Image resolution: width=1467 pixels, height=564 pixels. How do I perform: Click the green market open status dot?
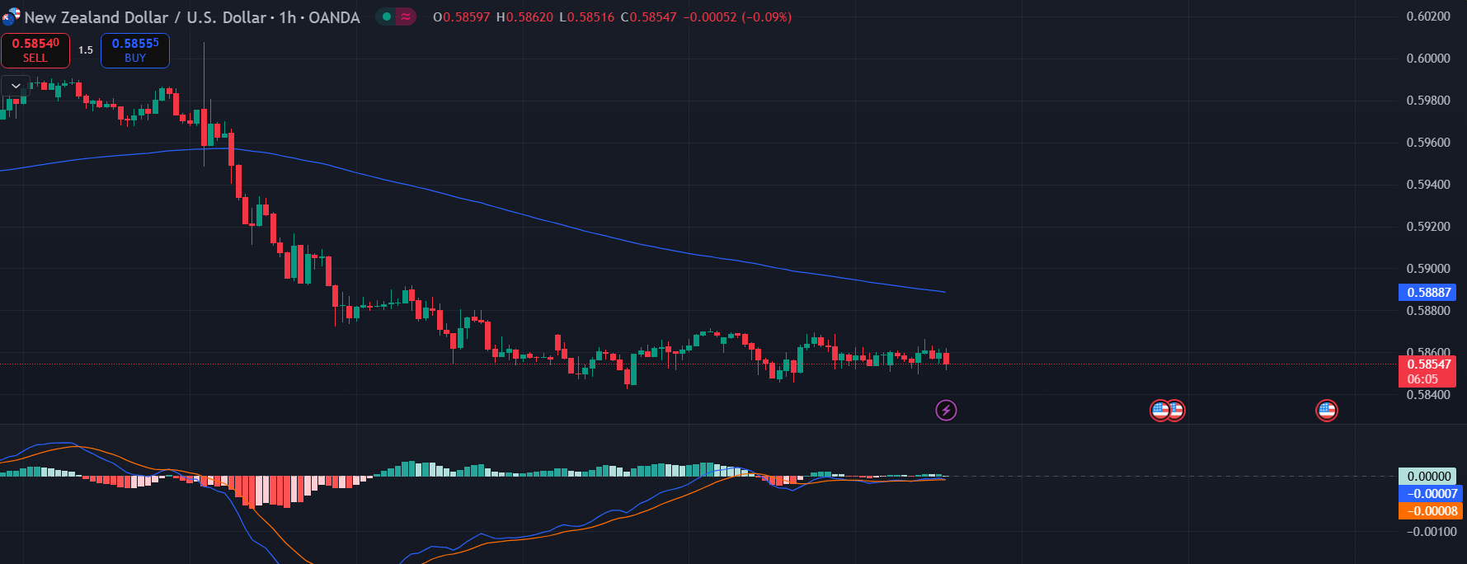386,16
